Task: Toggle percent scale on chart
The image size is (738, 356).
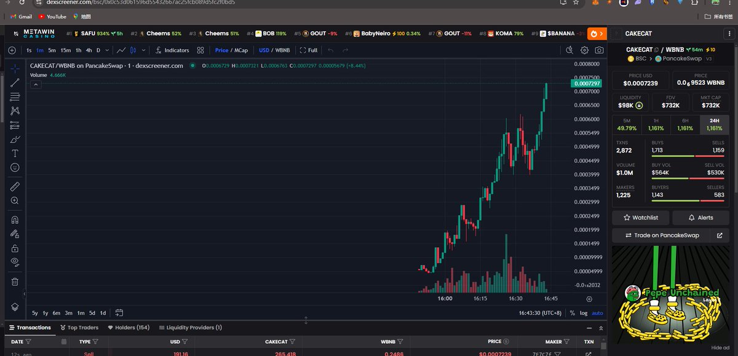Action: pos(573,313)
